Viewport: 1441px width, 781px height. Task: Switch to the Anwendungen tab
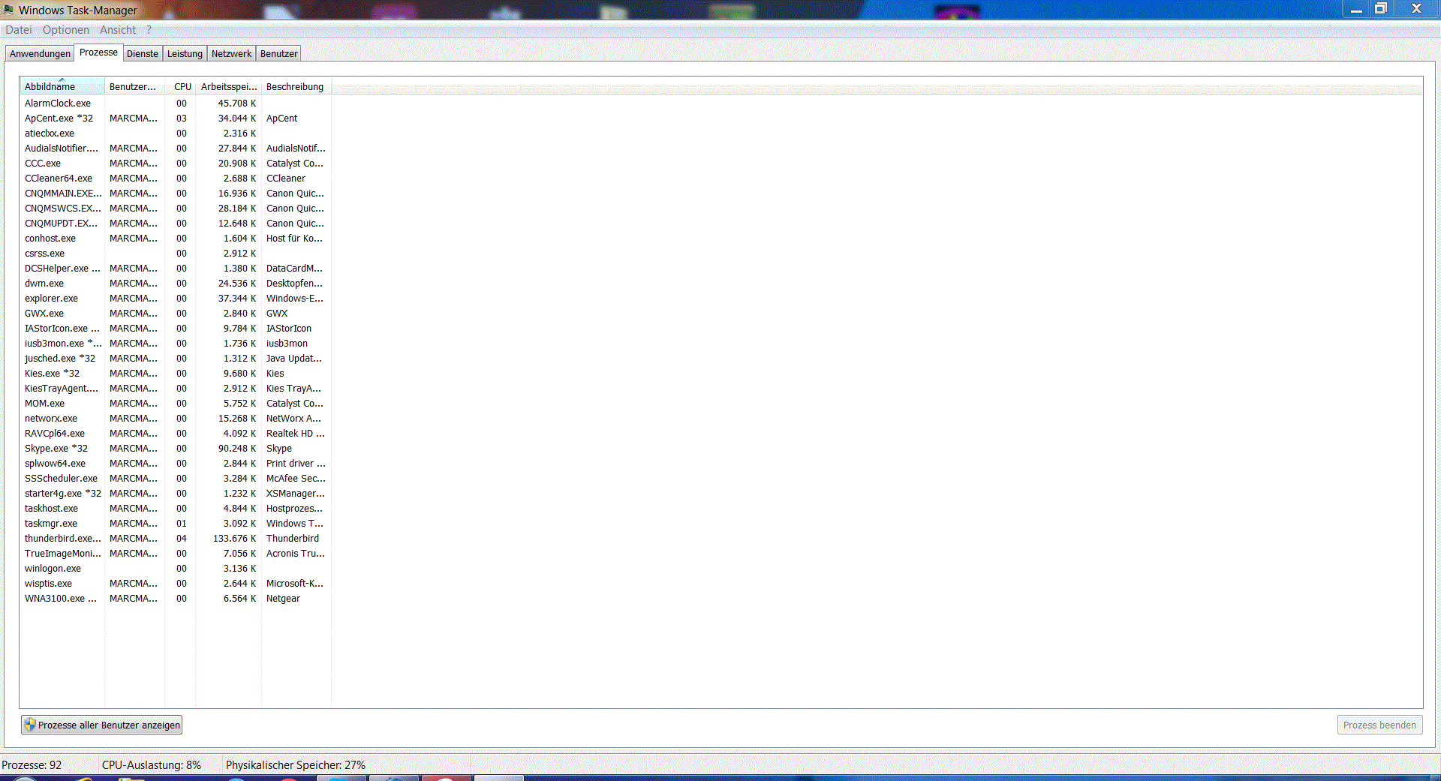[40, 54]
